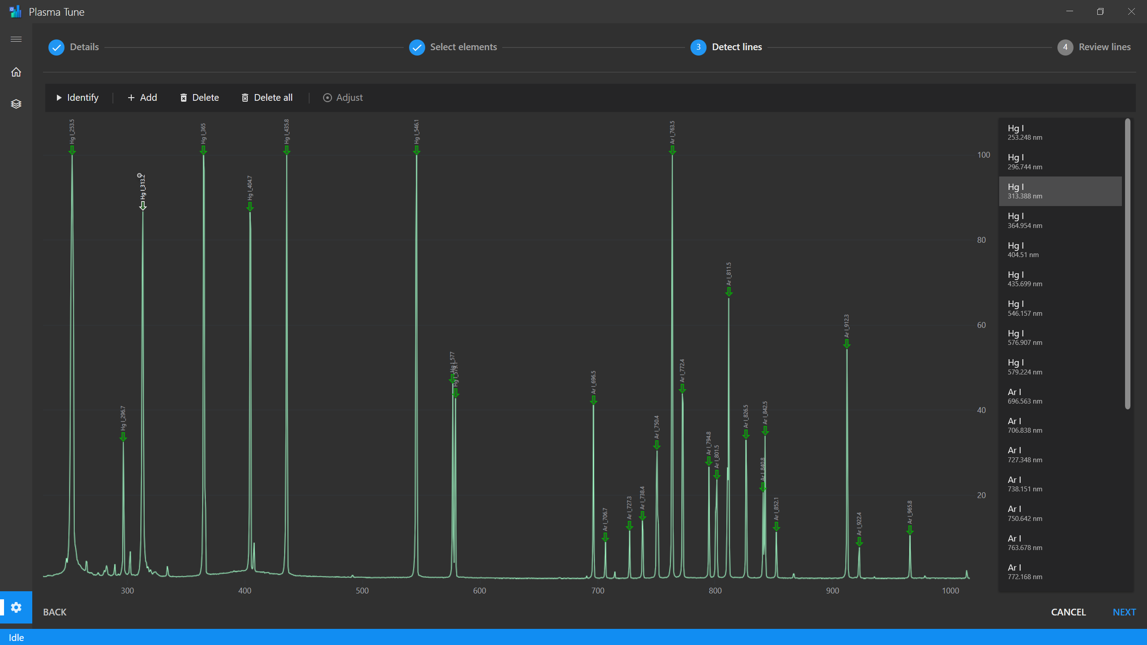Select Hg I 546.157 nm in list

point(1060,308)
